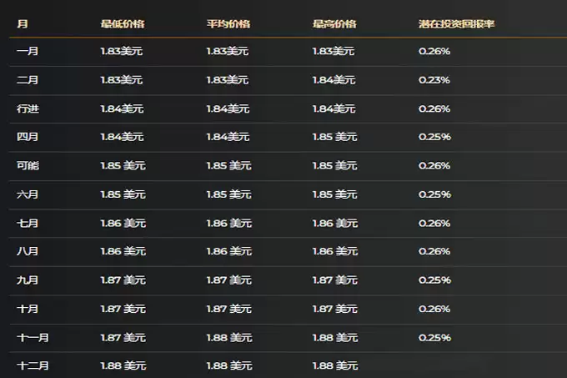Select the 七月 row label

click(x=28, y=224)
